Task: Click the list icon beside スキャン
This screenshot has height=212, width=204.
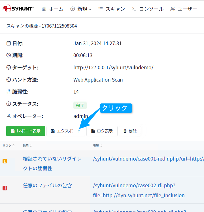Action: click(101, 9)
